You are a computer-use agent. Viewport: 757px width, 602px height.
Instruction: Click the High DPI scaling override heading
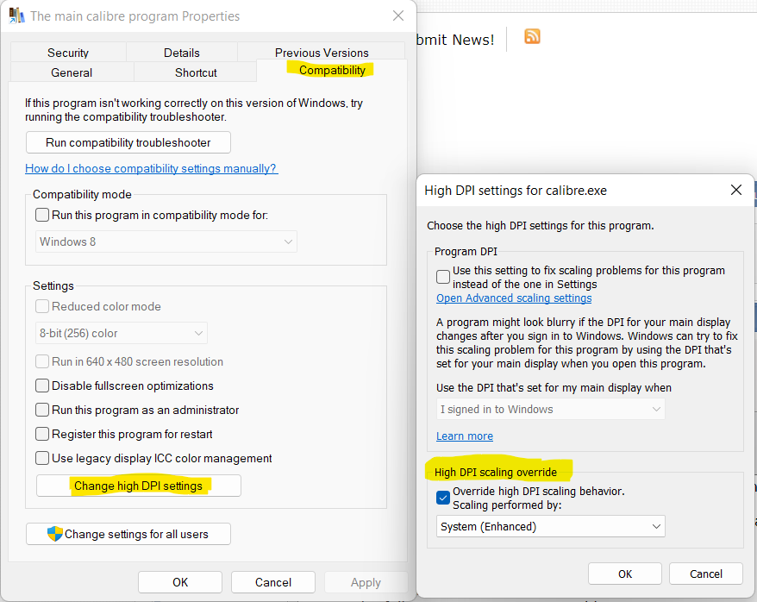(496, 472)
